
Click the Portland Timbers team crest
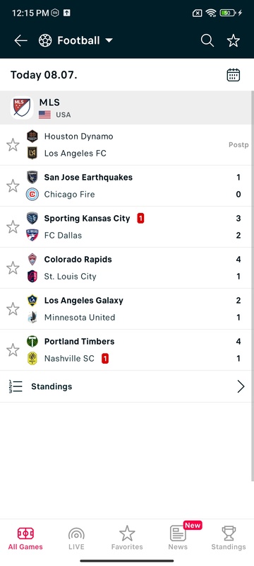tap(32, 342)
